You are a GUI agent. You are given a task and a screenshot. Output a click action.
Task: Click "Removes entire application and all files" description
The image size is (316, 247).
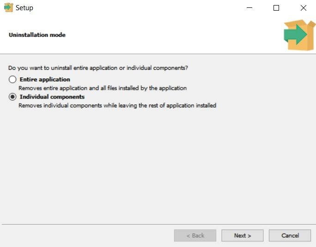point(102,88)
